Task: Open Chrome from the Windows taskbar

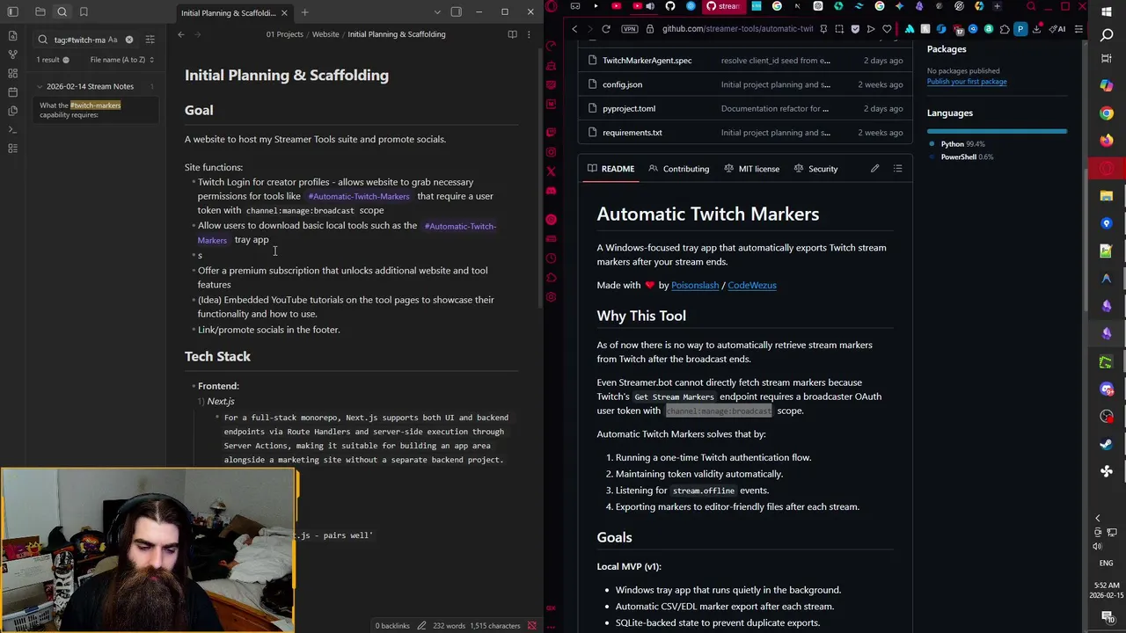Action: 1107,113
